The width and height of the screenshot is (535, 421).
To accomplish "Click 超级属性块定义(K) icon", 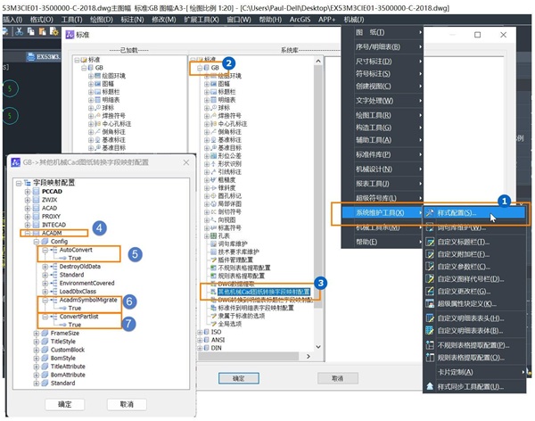I will point(430,303).
